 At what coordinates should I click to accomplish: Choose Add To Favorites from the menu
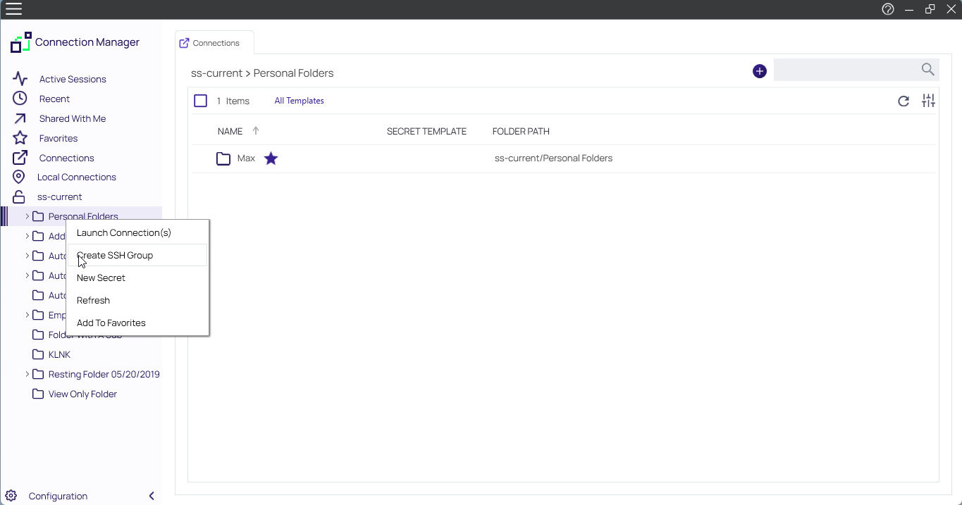pyautogui.click(x=111, y=323)
